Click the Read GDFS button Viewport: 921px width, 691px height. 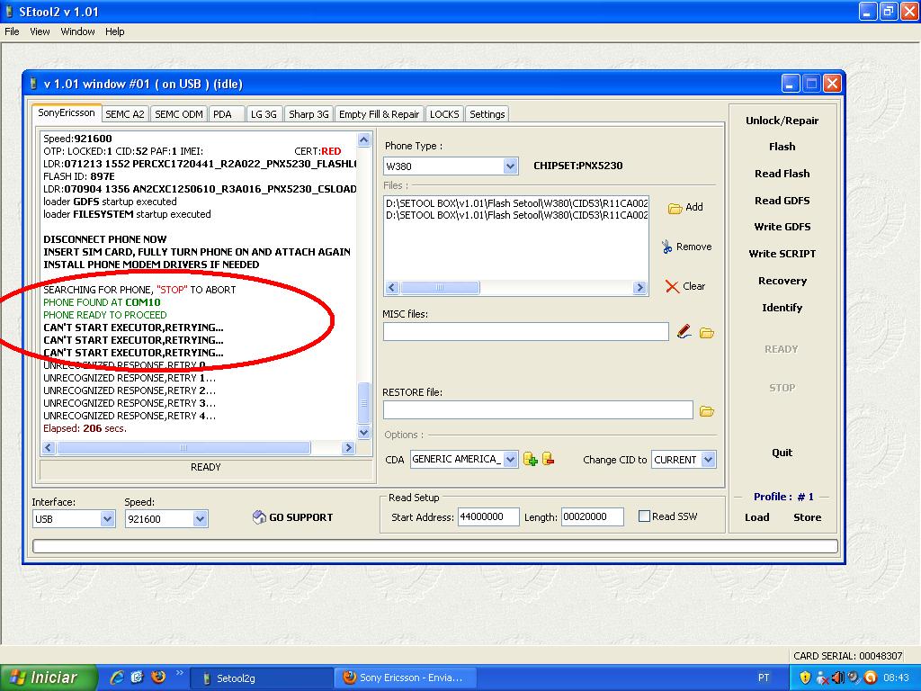point(782,201)
